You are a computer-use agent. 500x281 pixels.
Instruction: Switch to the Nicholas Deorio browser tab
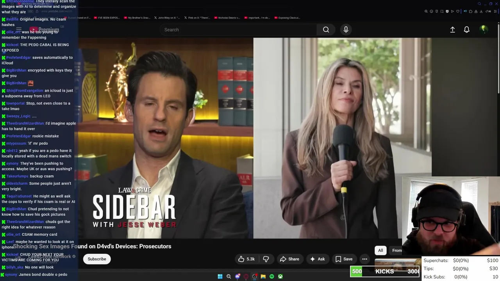click(228, 18)
